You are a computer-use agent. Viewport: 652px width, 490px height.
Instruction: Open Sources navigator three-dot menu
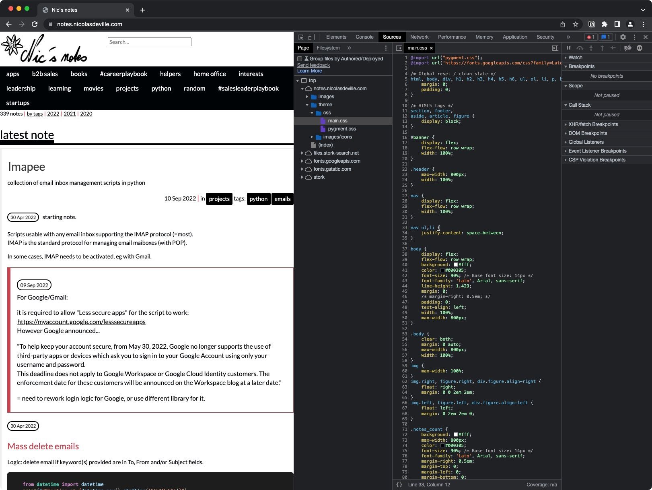click(x=386, y=48)
